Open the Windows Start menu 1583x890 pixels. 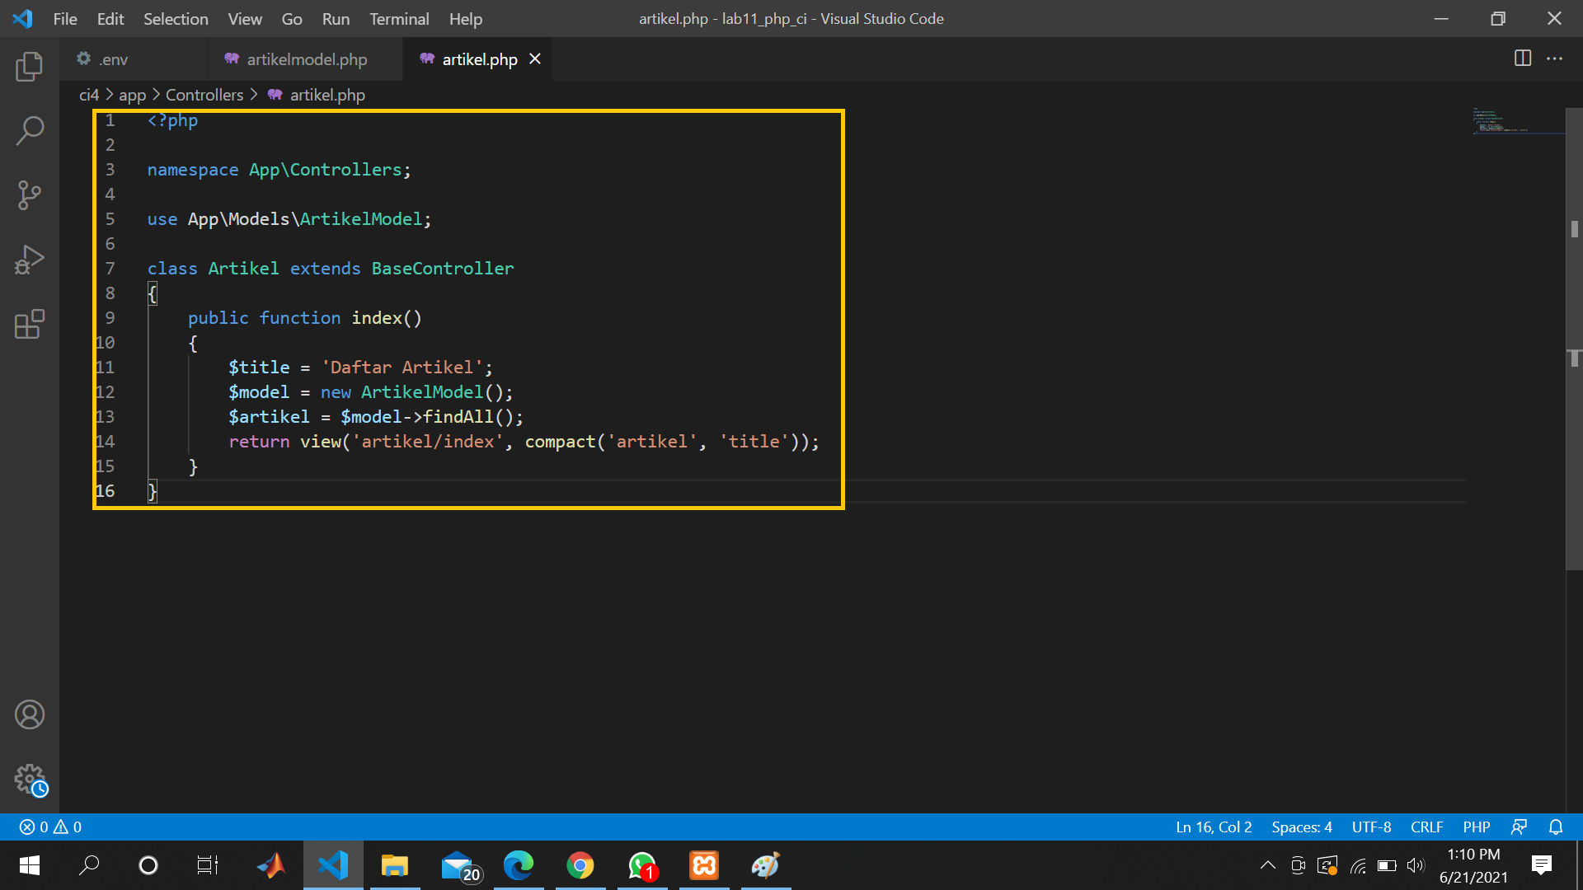coord(30,865)
